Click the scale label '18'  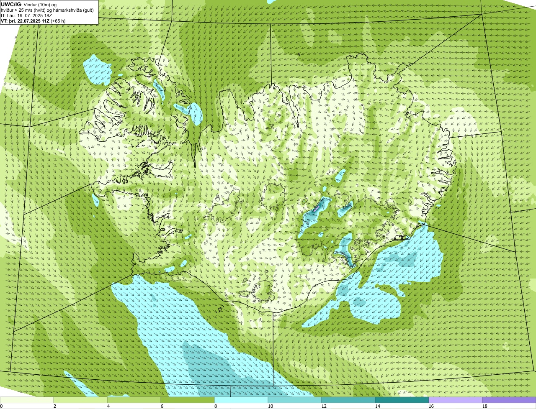[485, 406]
